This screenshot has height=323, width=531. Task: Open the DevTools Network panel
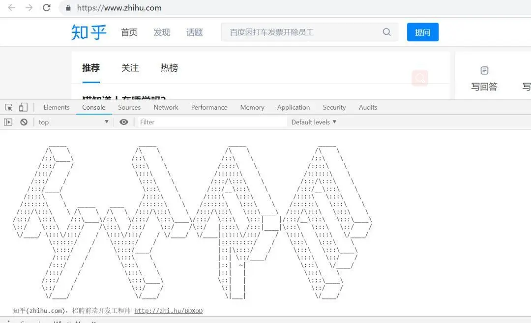(166, 107)
